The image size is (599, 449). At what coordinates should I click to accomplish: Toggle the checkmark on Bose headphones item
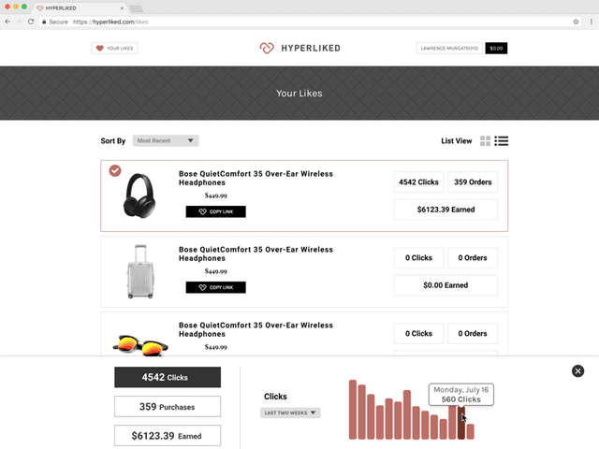115,170
